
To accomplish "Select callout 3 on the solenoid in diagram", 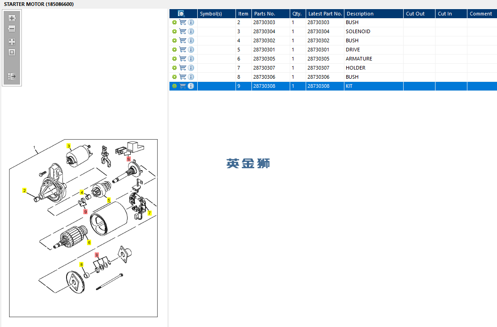I will [x=68, y=146].
